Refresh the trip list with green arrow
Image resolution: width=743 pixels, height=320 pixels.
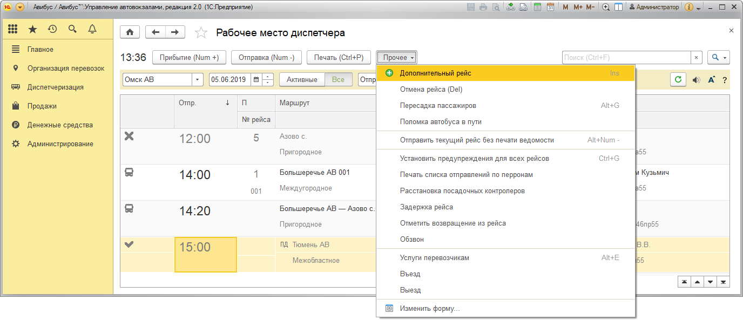coord(678,79)
